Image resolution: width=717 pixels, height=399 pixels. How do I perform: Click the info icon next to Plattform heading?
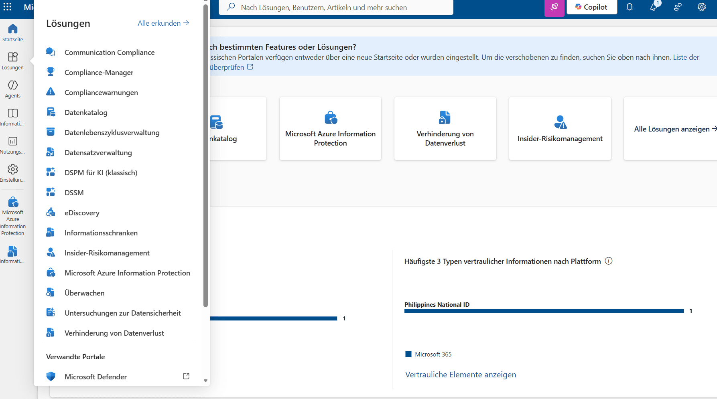(x=608, y=261)
